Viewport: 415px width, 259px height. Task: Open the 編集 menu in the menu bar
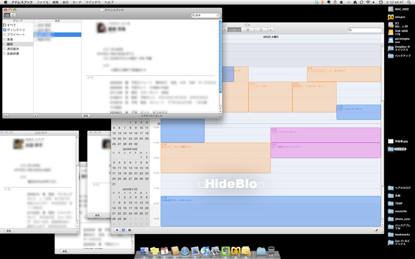pos(56,2)
